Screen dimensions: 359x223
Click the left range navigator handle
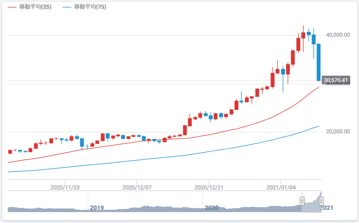coord(302,201)
